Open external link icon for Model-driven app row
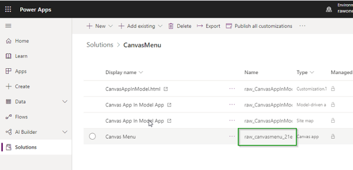 169,105
